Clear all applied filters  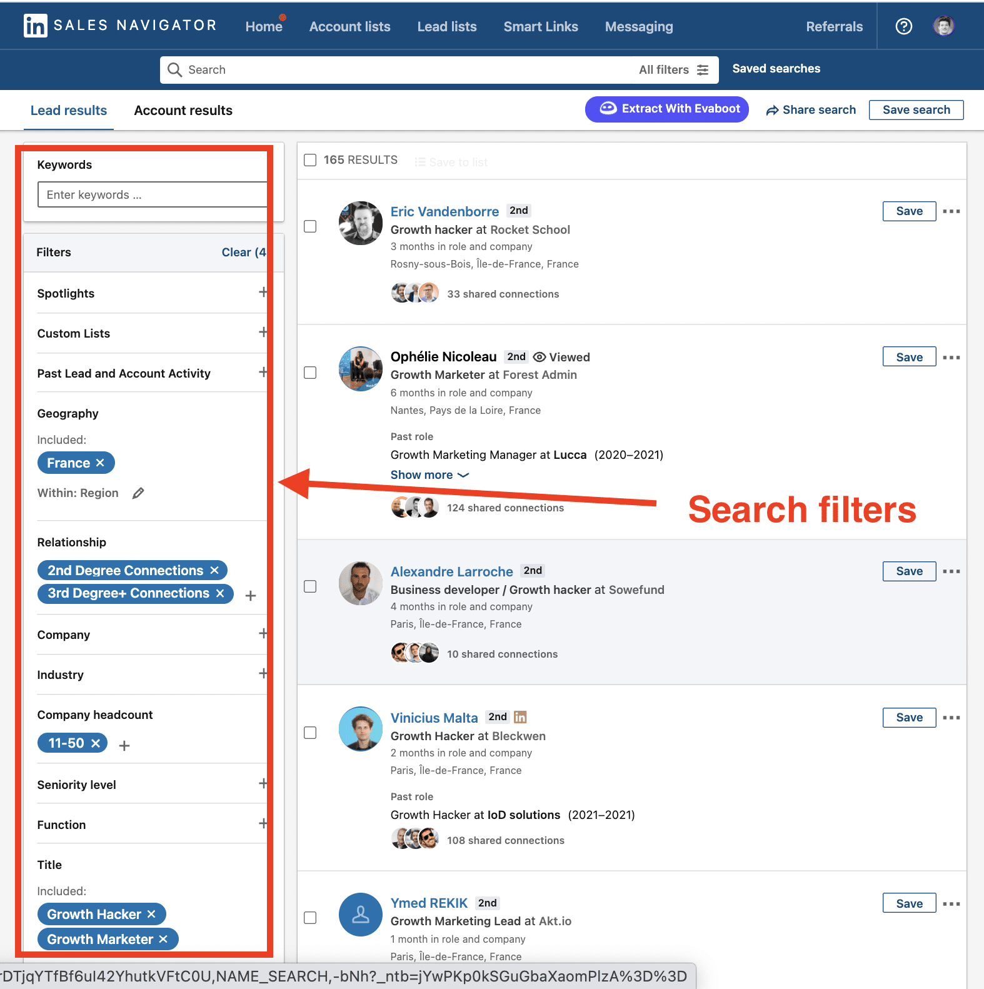(243, 253)
